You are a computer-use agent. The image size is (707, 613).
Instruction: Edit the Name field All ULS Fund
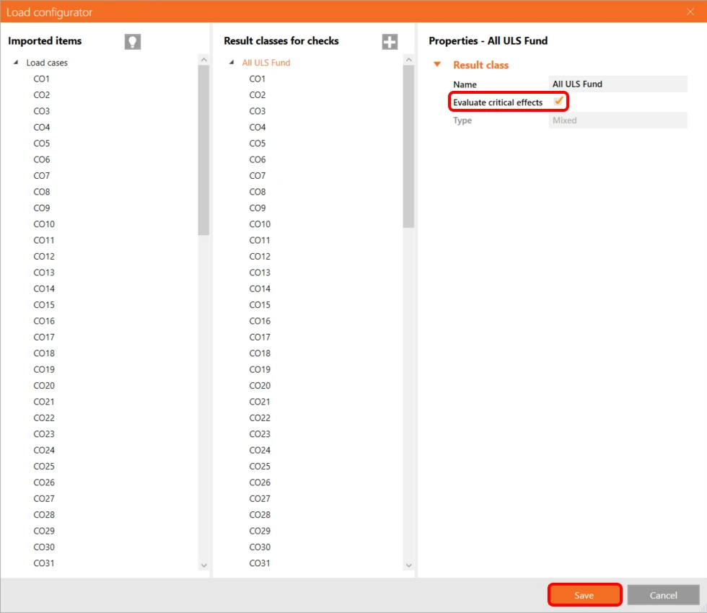(618, 84)
